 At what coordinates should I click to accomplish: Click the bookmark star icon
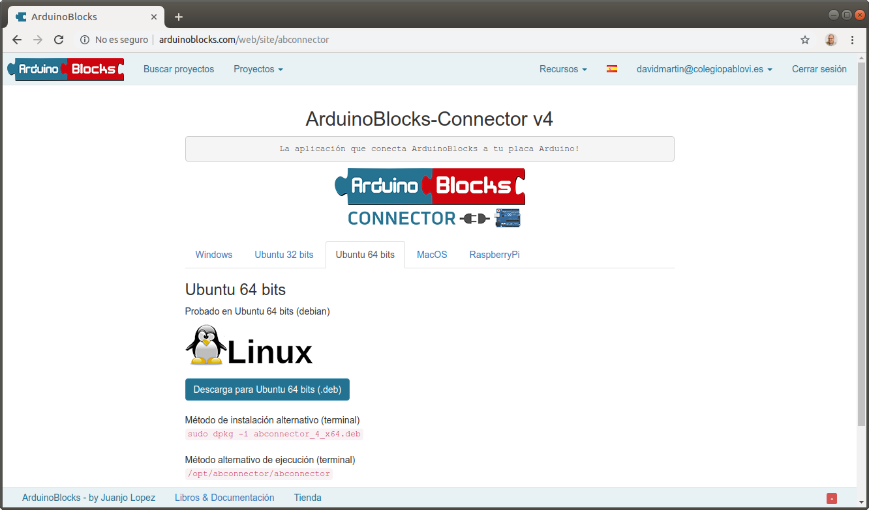[x=804, y=40]
